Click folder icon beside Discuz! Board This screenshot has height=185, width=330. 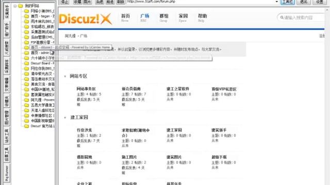click(26, 63)
